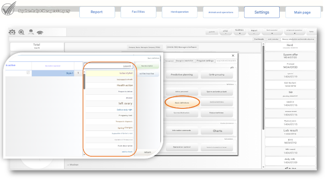Screen dimensions: 325x182
Task: Expand Herd operation dropdown in inner toolbar
Action: 272,32
